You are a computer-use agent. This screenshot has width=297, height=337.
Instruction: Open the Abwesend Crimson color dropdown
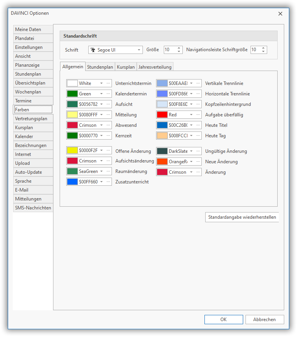tap(101, 125)
